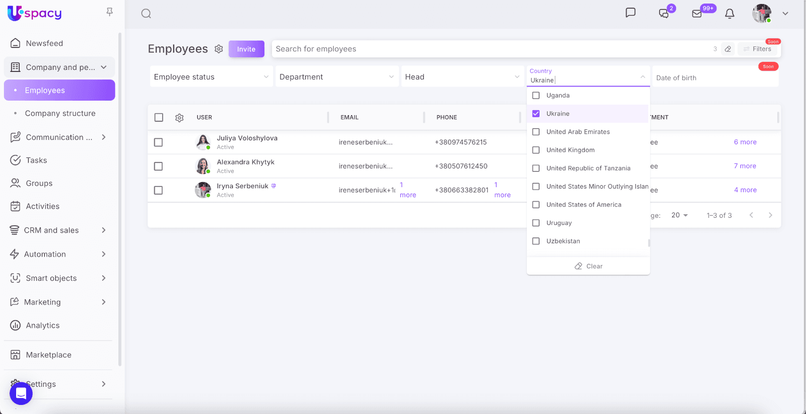Select the checkbox for Juliya Voloshylova
The width and height of the screenshot is (806, 414).
pos(158,142)
